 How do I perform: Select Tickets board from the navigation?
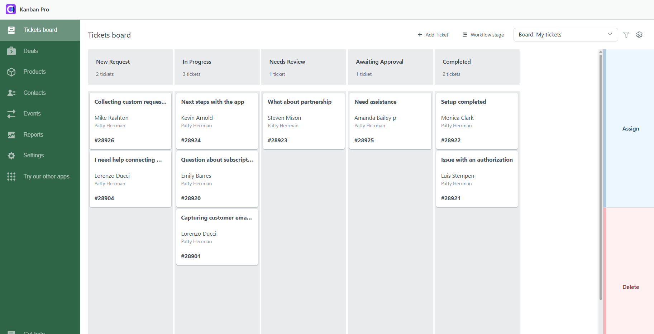40,30
